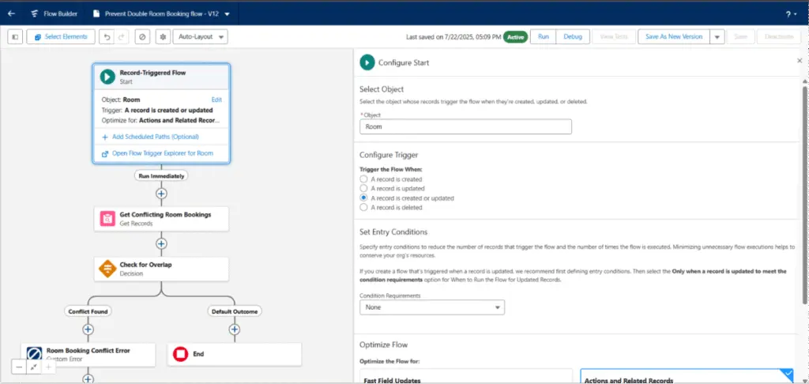Select A record is created option
The width and height of the screenshot is (809, 384).
pyautogui.click(x=363, y=179)
